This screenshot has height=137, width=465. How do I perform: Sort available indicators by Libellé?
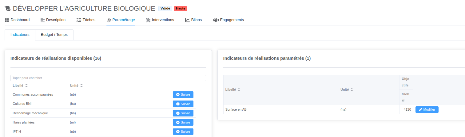(x=20, y=86)
